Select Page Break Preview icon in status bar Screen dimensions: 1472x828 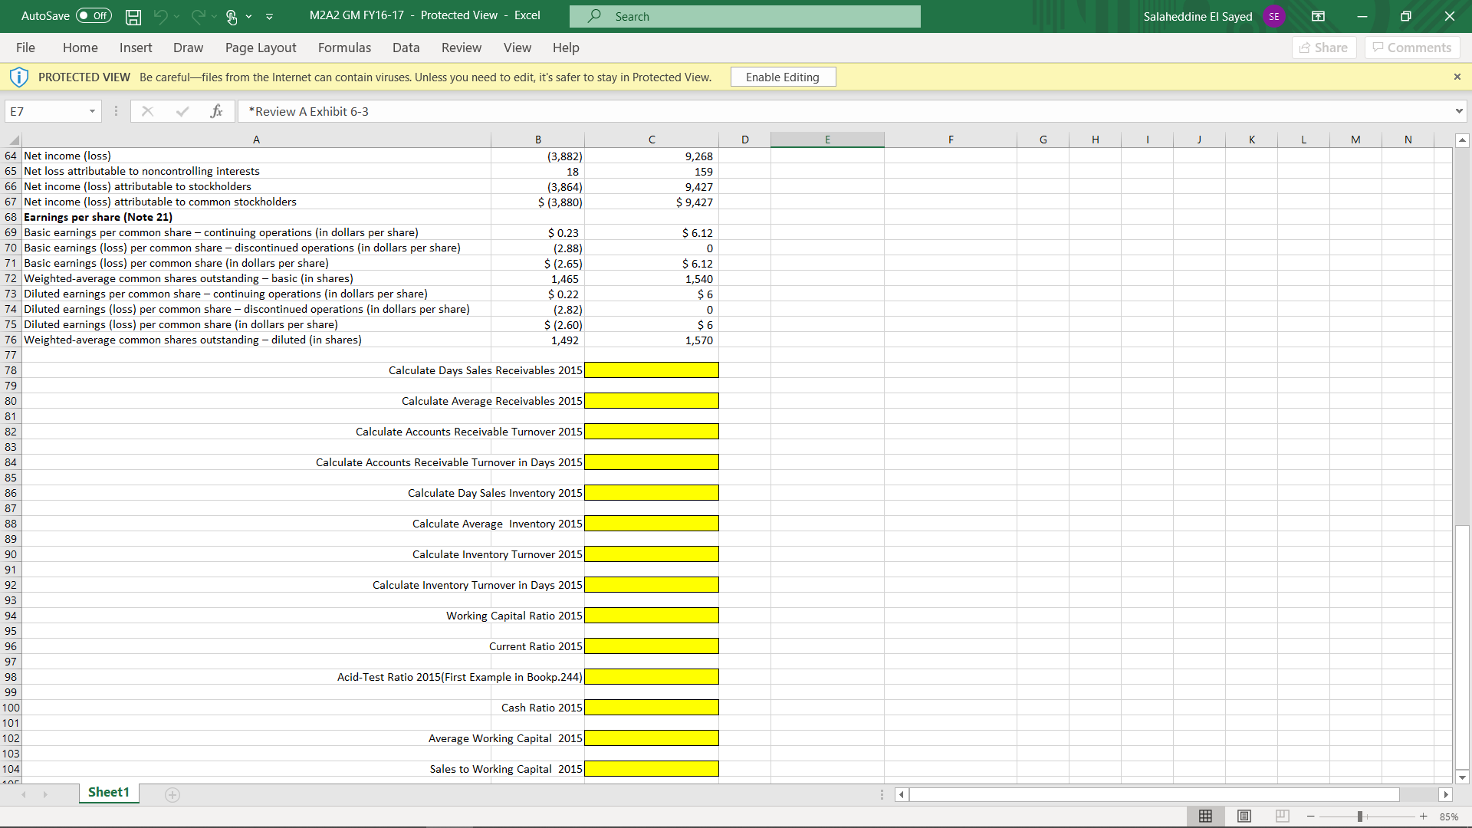pyautogui.click(x=1283, y=816)
